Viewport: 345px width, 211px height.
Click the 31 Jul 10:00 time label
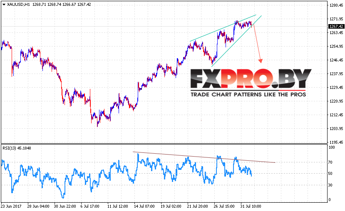[251, 206]
